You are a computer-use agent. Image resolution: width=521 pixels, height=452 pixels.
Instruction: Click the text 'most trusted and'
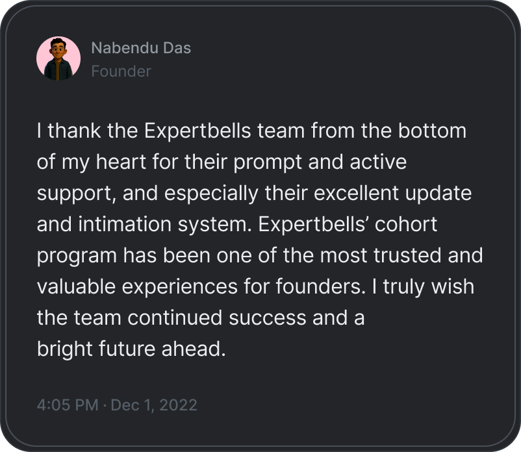point(401,255)
